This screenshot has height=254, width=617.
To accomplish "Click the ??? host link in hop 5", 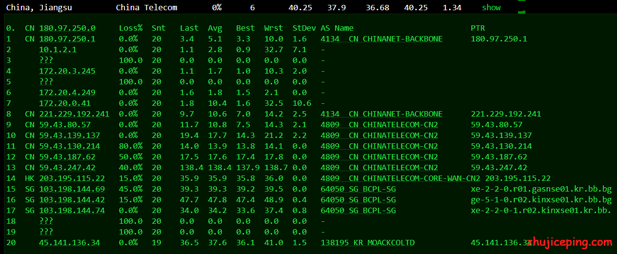I will [x=46, y=82].
